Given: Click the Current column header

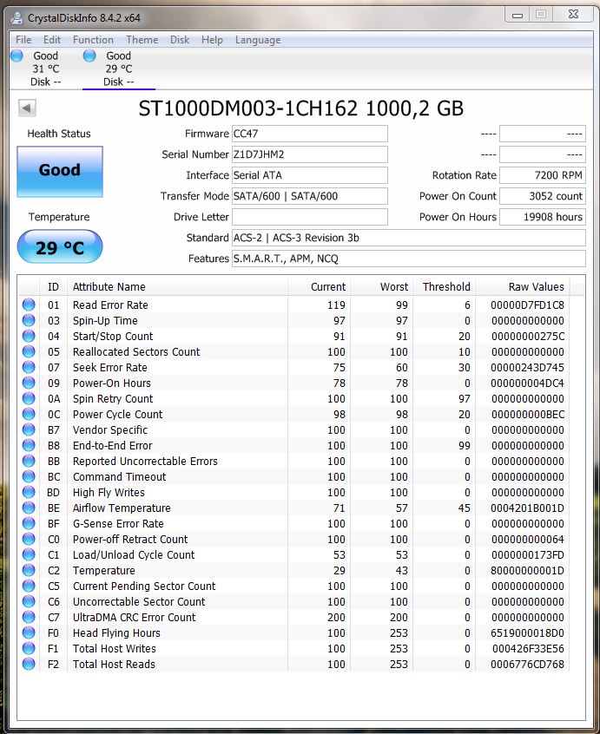Looking at the screenshot, I should [x=319, y=286].
